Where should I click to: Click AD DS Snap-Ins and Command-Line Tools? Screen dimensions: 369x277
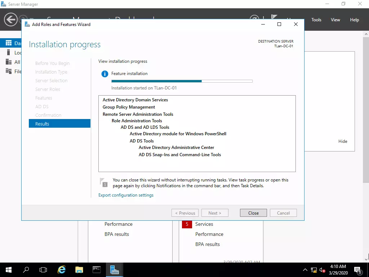pos(180,155)
